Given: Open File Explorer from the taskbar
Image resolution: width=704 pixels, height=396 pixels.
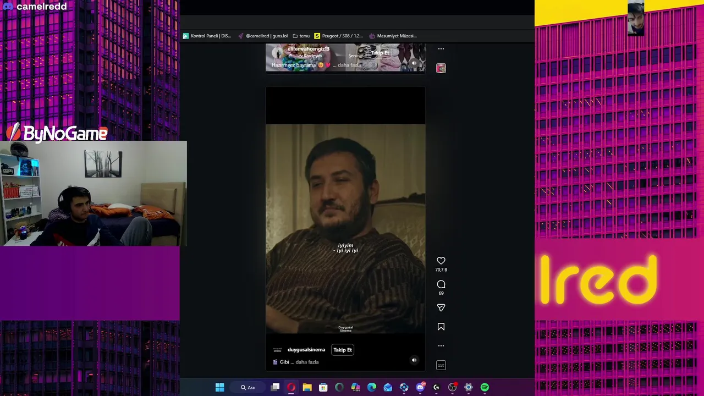Looking at the screenshot, I should coord(307,387).
